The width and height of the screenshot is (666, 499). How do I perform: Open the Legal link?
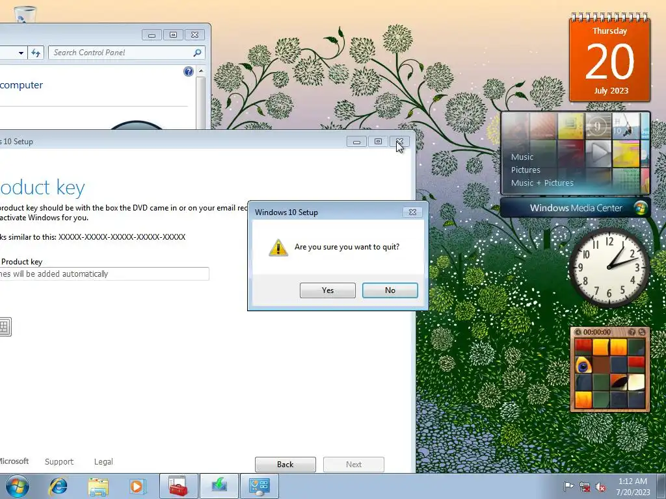[x=103, y=462]
